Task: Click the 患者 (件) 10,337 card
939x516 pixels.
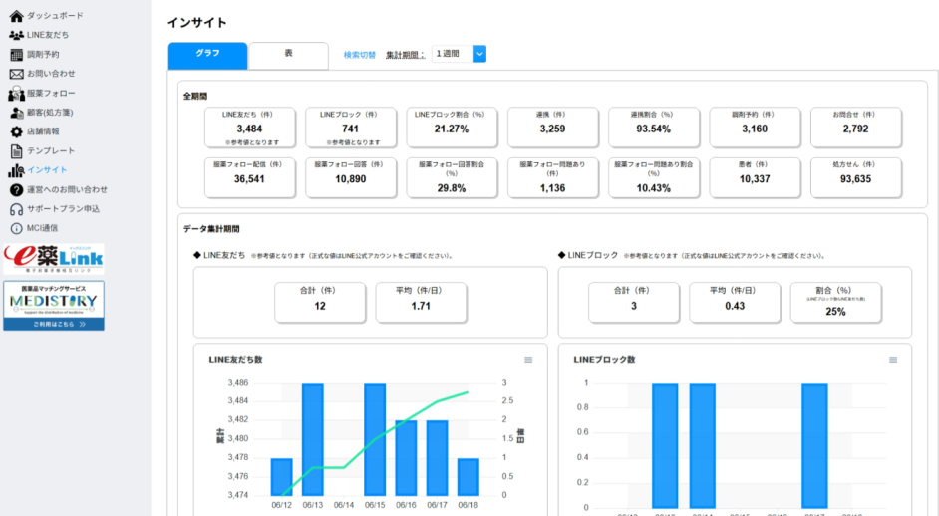Action: [755, 177]
